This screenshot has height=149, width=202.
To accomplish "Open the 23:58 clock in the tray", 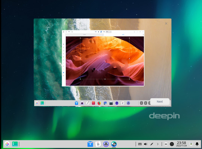I will pyautogui.click(x=181, y=144).
